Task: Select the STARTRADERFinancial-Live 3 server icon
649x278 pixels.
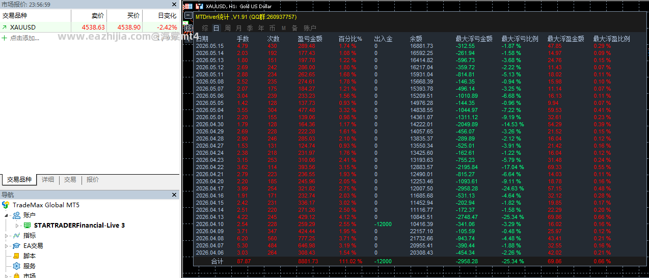Action: tap(27, 225)
